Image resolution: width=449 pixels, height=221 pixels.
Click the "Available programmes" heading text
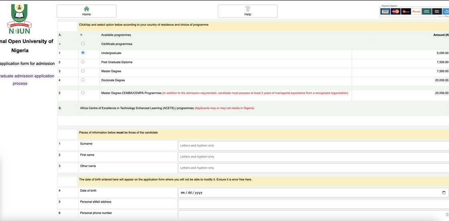[116, 35]
